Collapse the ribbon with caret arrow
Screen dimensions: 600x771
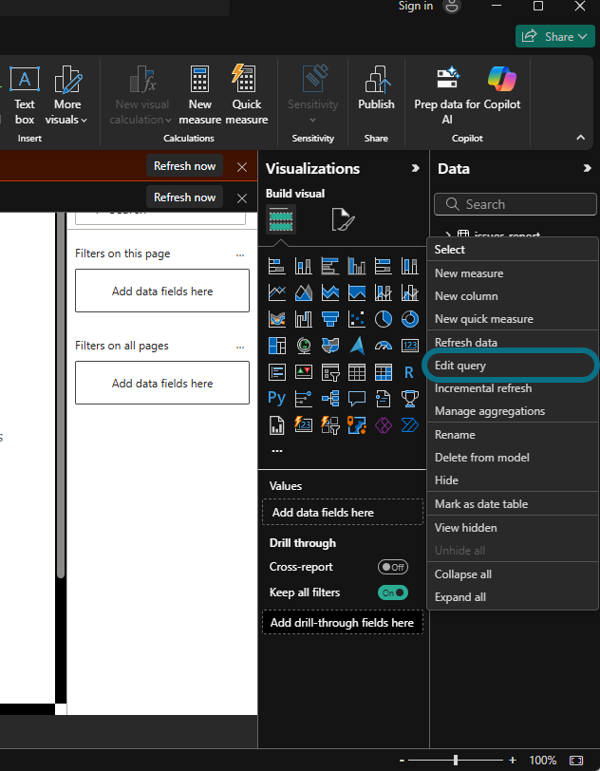click(581, 138)
